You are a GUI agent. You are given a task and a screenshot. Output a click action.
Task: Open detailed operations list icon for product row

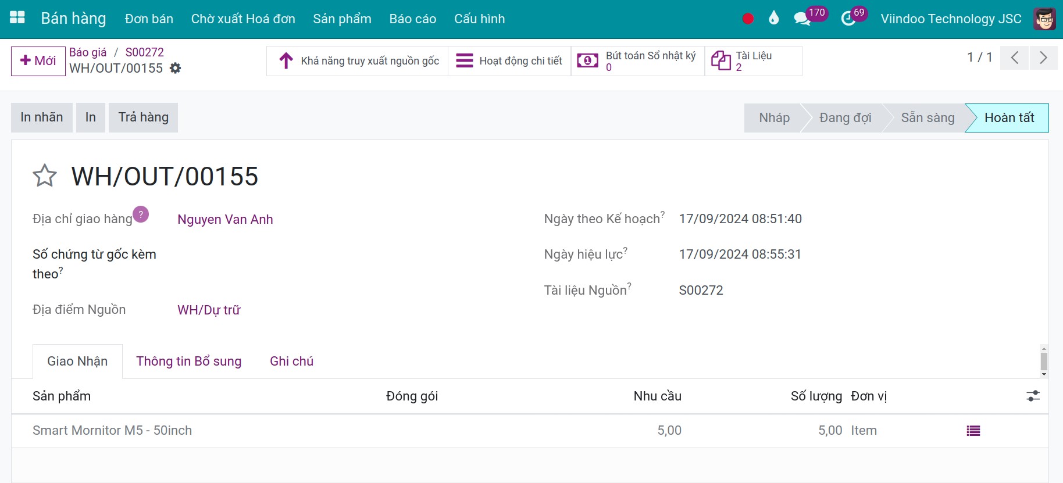[x=973, y=431]
